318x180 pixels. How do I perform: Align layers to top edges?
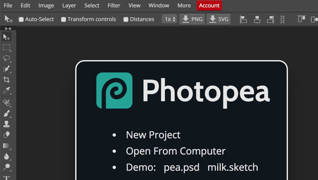302,19
